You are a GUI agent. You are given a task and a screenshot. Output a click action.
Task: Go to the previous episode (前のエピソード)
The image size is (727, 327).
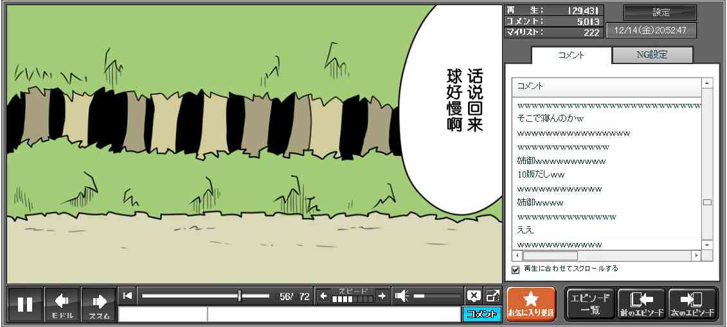(641, 304)
